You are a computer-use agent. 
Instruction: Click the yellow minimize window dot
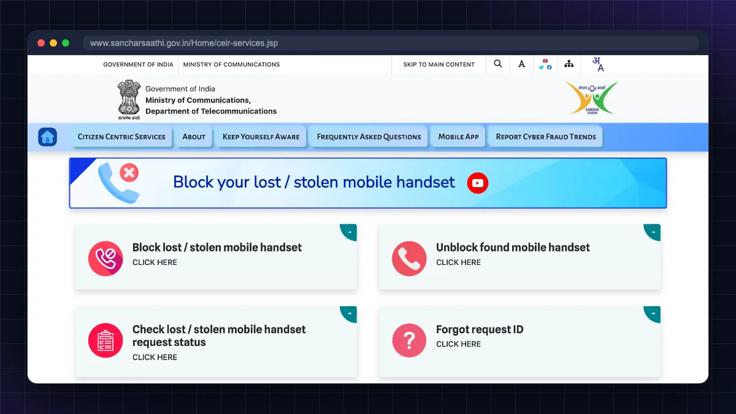(53, 43)
